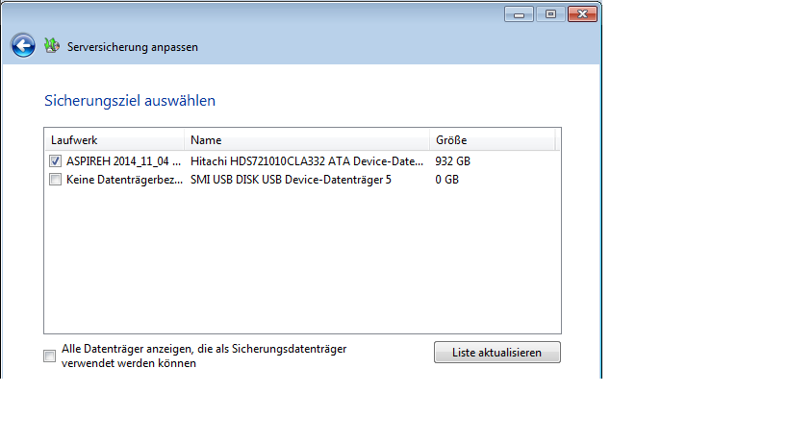Click the Sicherungsziel auswählen heading
Screen dimensions: 788x442
(x=130, y=100)
